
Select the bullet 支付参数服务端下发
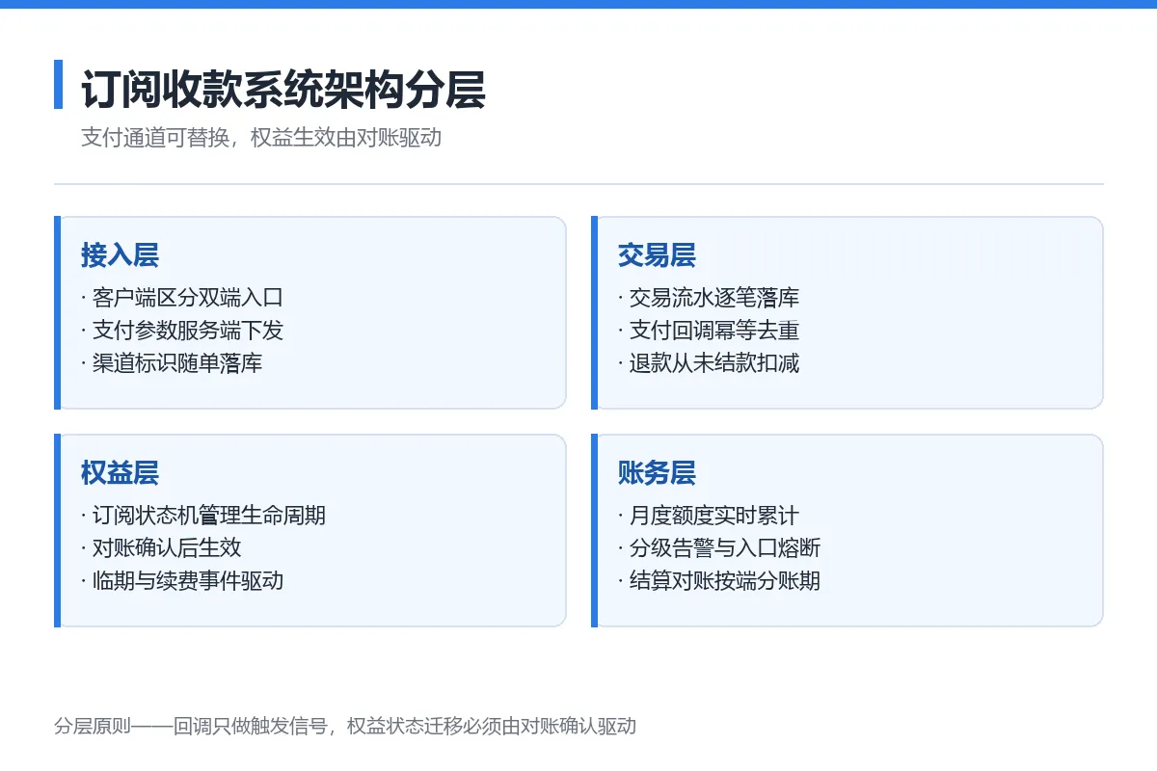[x=182, y=331]
